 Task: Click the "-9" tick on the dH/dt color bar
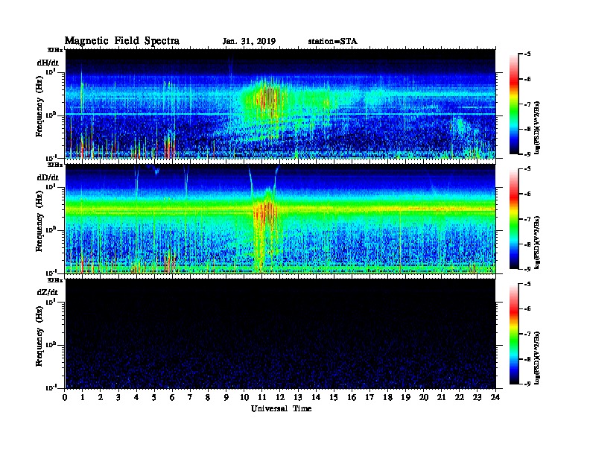click(x=527, y=154)
